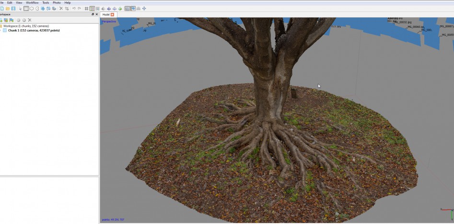Choose the Rotate Region tool

pyautogui.click(x=54, y=9)
